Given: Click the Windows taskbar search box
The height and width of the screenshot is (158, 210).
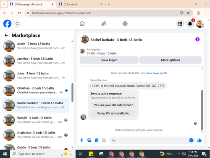Looking at the screenshot, I should tap(43, 154).
